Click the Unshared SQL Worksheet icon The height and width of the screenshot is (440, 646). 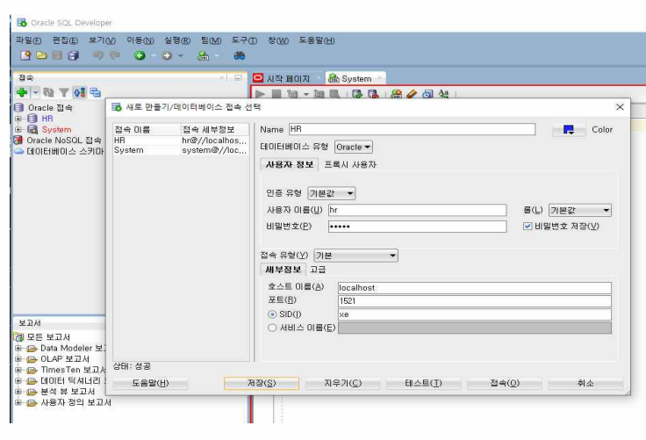(x=397, y=94)
